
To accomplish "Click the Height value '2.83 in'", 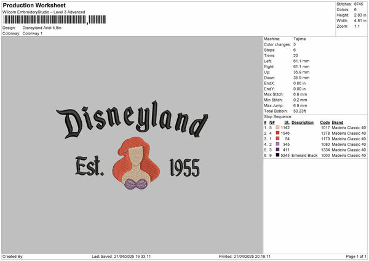I will click(x=360, y=15).
